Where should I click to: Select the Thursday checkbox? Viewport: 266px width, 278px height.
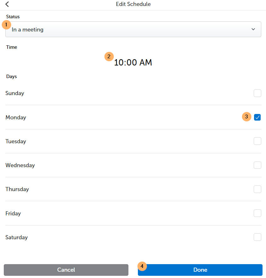click(257, 189)
